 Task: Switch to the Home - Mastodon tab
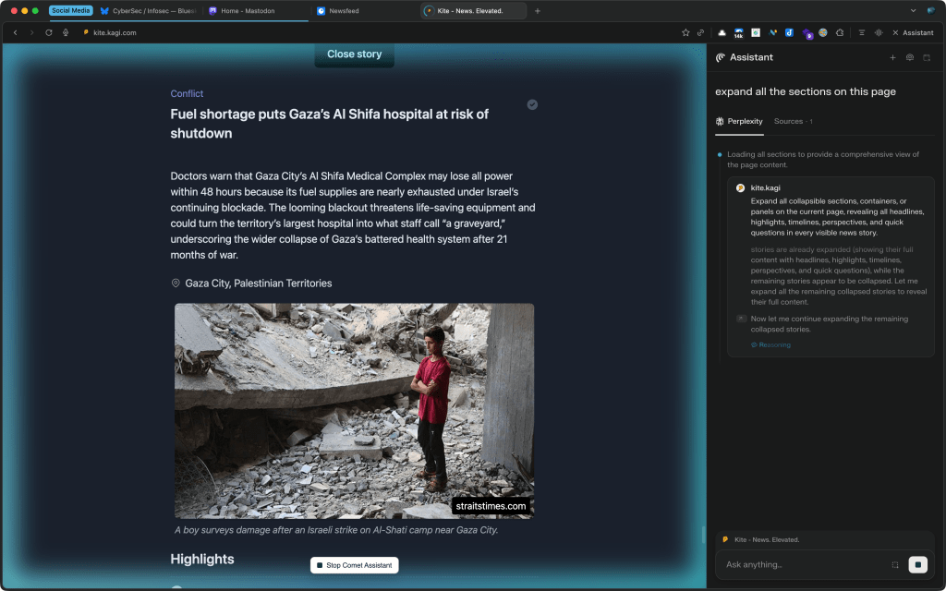tap(249, 11)
